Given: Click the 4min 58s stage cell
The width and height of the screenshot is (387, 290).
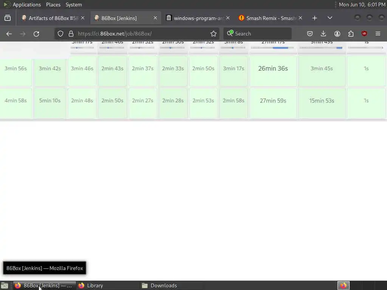Looking at the screenshot, I should point(16,103).
